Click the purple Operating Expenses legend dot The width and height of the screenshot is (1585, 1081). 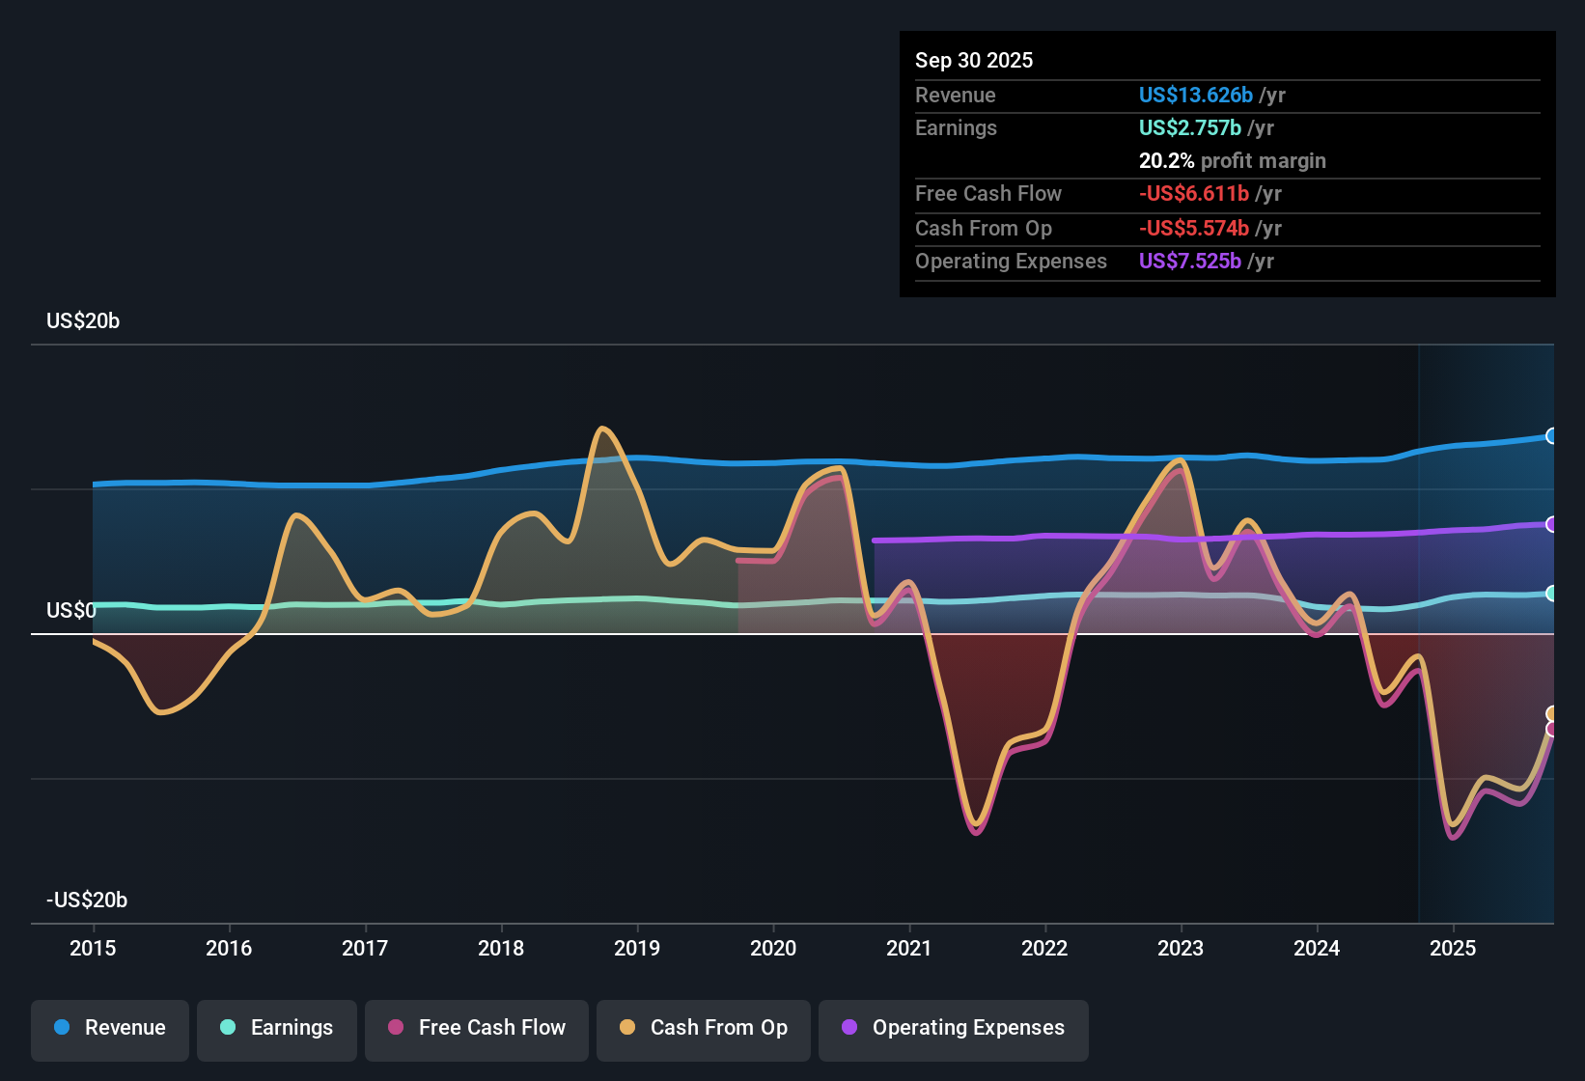(x=848, y=1029)
